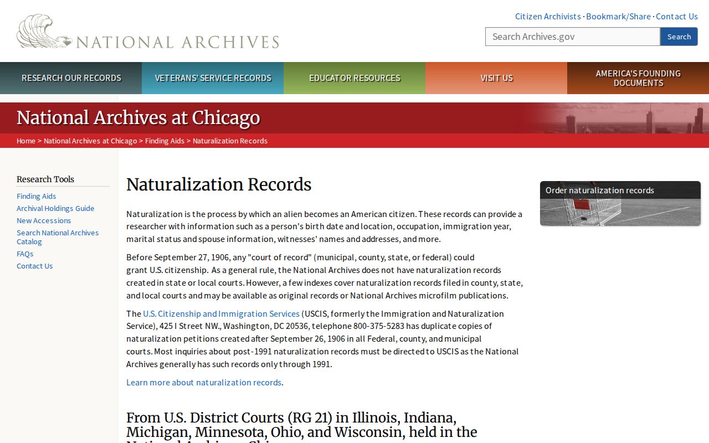Image resolution: width=709 pixels, height=443 pixels.
Task: Select the Naturalization Records breadcrumb text
Action: 230,141
